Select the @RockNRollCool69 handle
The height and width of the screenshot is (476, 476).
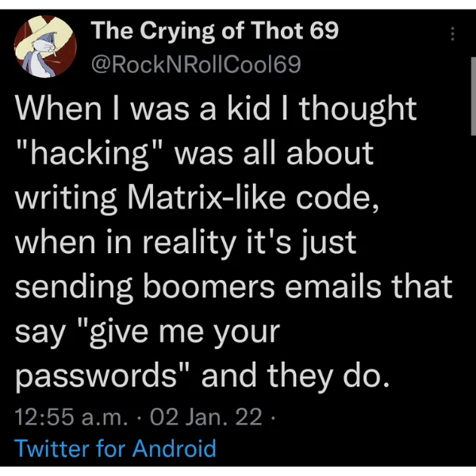(x=196, y=65)
